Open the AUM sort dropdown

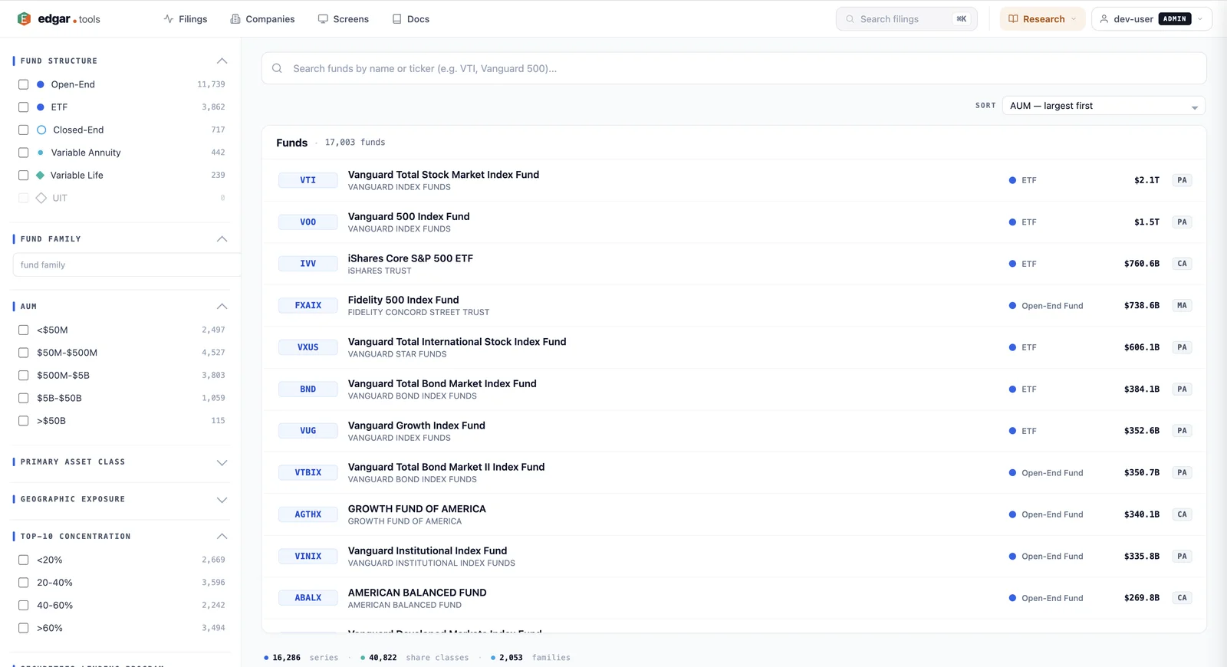tap(1104, 106)
